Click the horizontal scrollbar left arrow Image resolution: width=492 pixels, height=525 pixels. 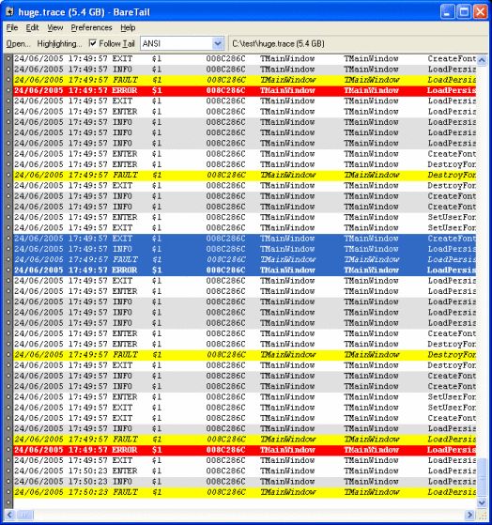point(9,515)
